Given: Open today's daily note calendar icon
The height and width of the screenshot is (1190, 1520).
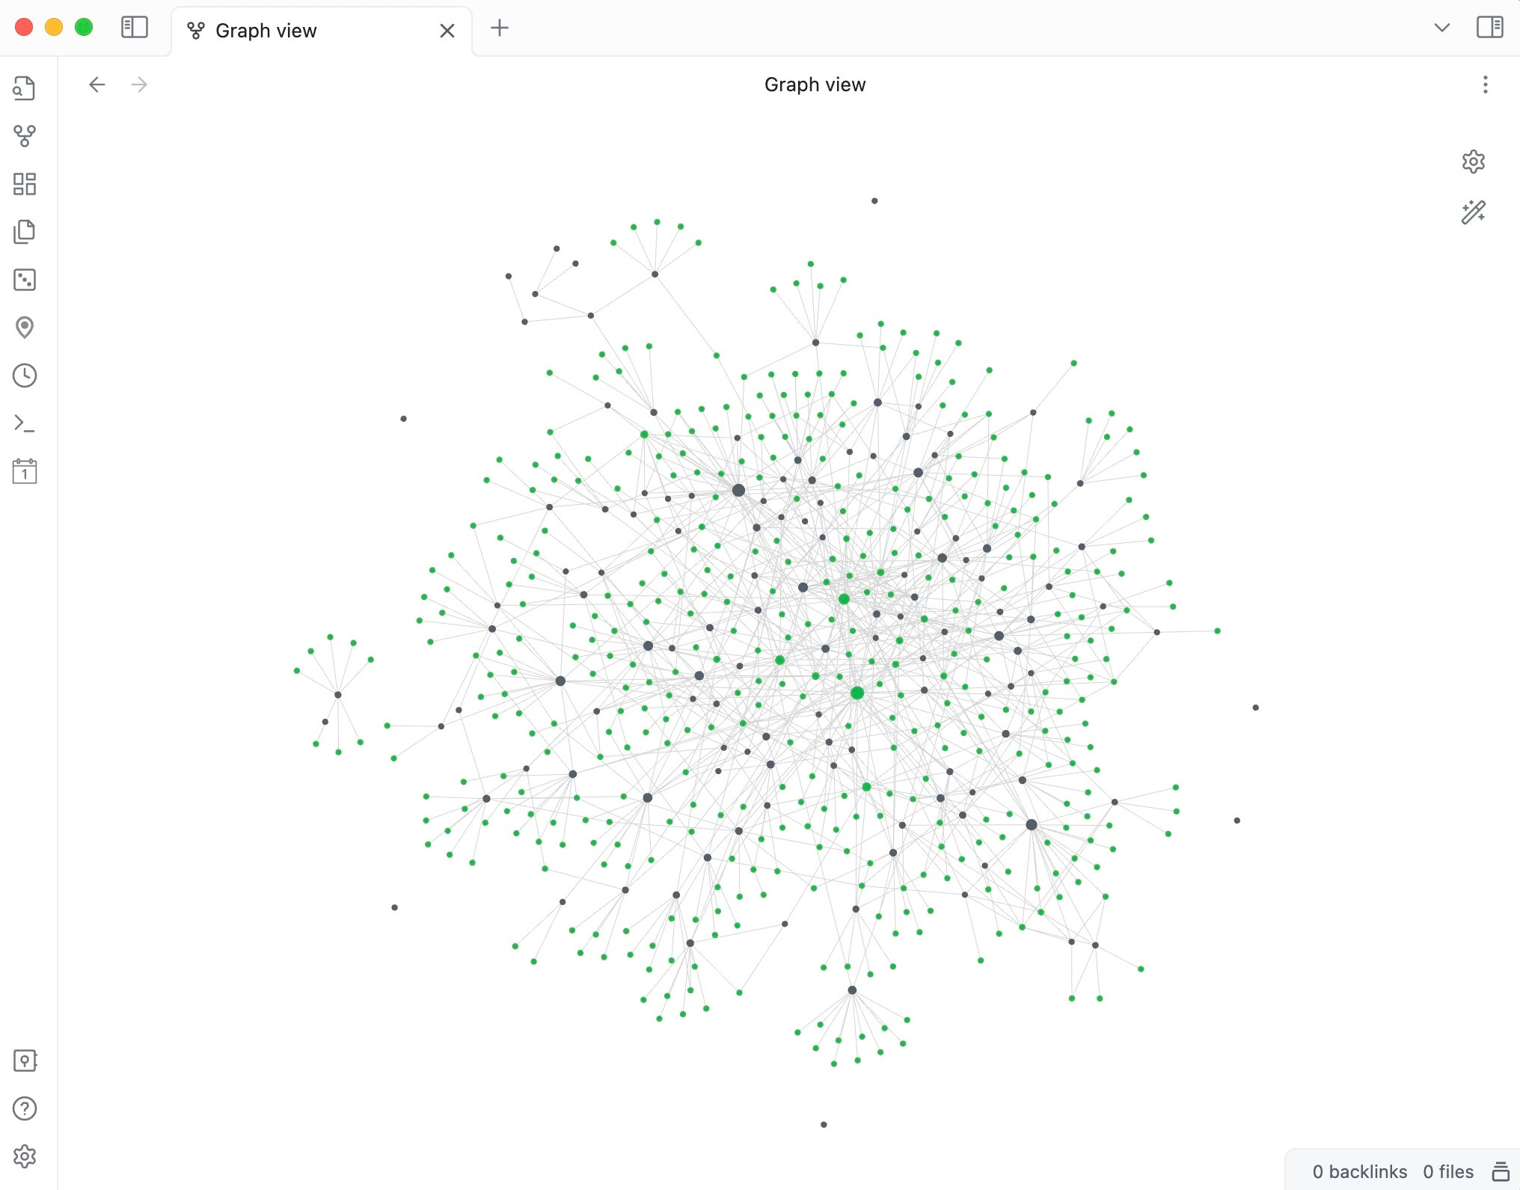Looking at the screenshot, I should click(x=25, y=471).
